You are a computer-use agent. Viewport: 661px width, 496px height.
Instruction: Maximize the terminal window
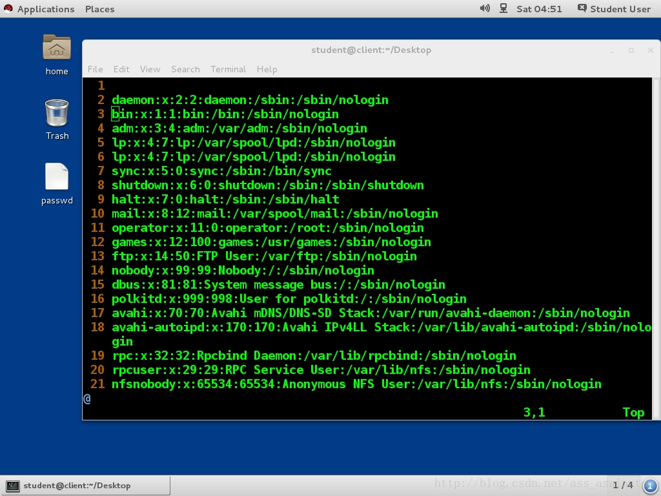click(x=631, y=50)
